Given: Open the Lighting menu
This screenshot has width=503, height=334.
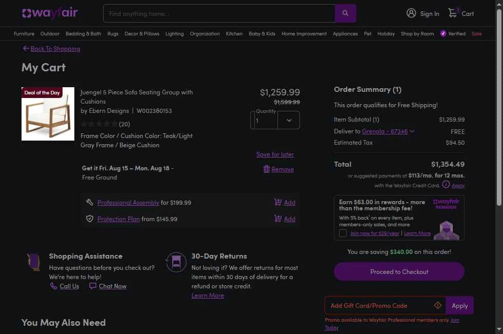Looking at the screenshot, I should (174, 33).
